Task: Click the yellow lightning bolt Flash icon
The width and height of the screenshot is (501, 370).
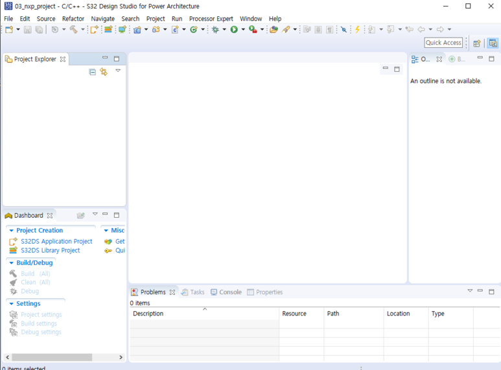Action: [358, 30]
